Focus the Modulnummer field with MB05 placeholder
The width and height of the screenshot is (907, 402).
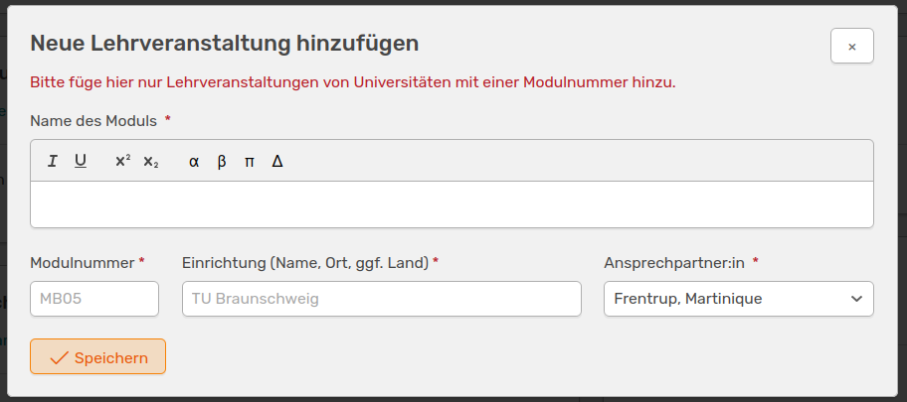[x=94, y=299]
